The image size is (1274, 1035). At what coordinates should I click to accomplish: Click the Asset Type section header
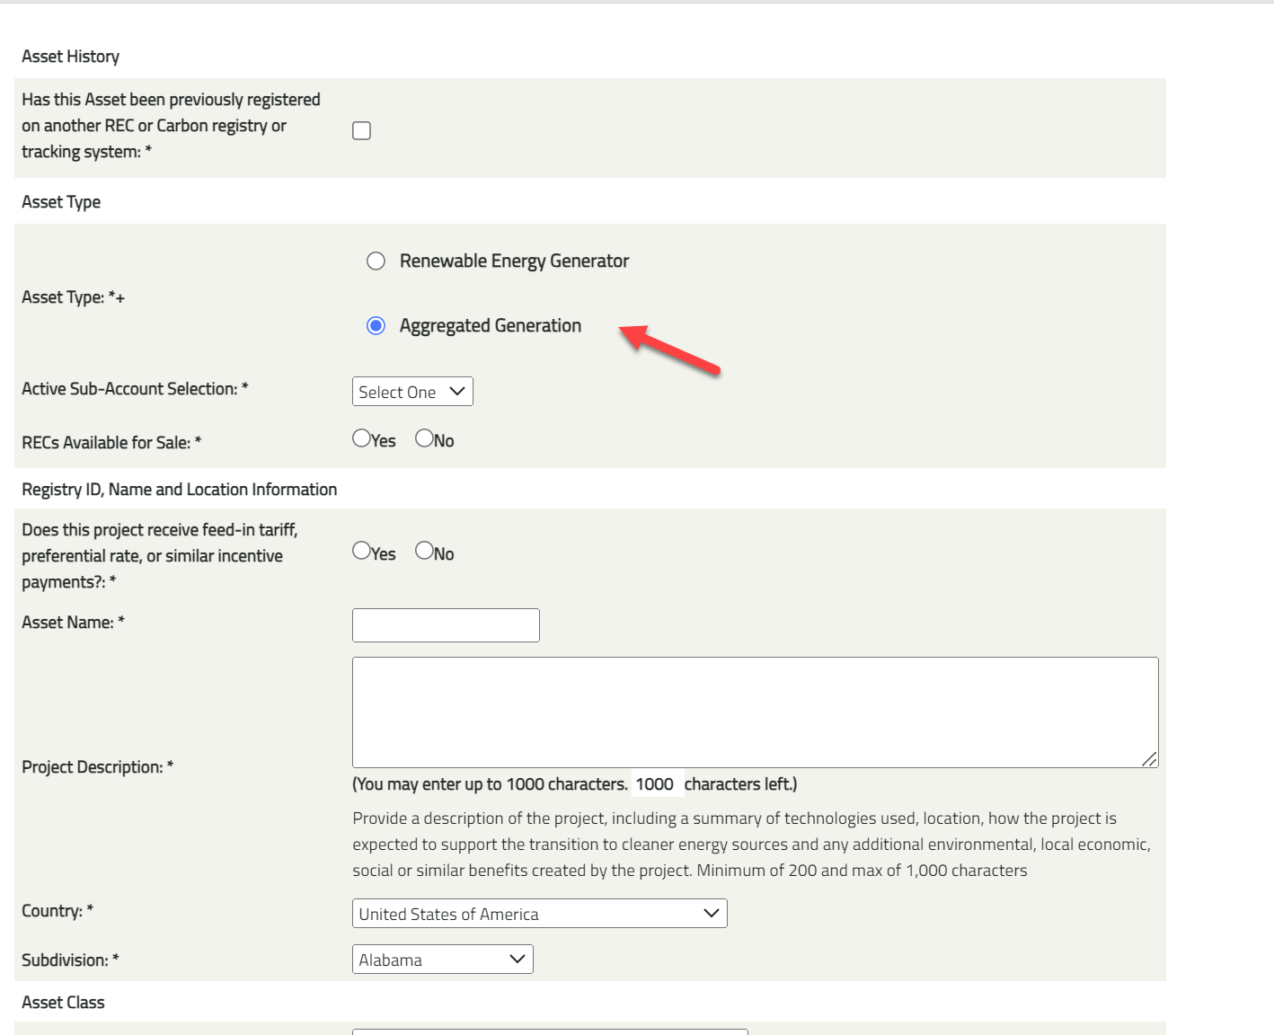click(60, 201)
